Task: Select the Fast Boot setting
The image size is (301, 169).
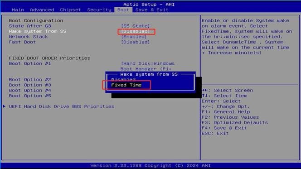Action: tap(22, 42)
